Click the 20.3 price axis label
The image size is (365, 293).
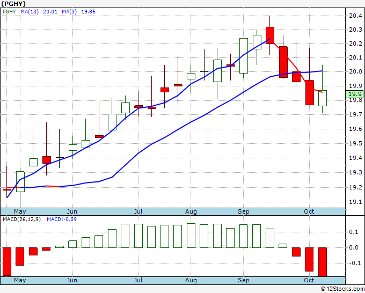coord(355,30)
